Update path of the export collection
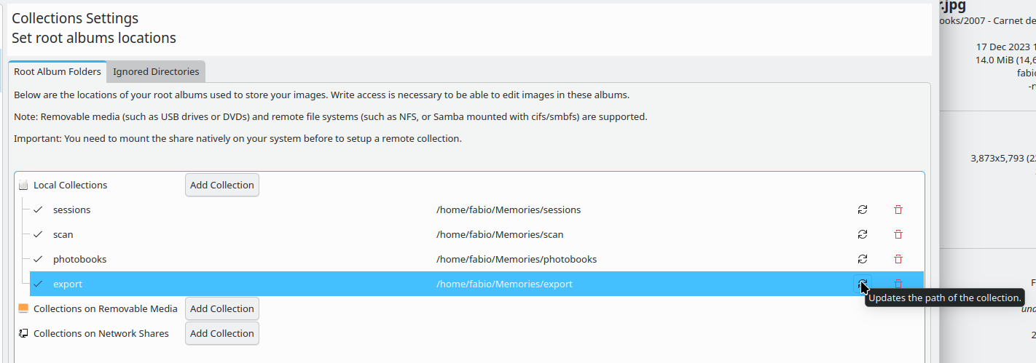Screen dimensions: 1036x363 coord(863,284)
